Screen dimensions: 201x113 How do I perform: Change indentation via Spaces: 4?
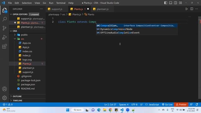(123, 105)
